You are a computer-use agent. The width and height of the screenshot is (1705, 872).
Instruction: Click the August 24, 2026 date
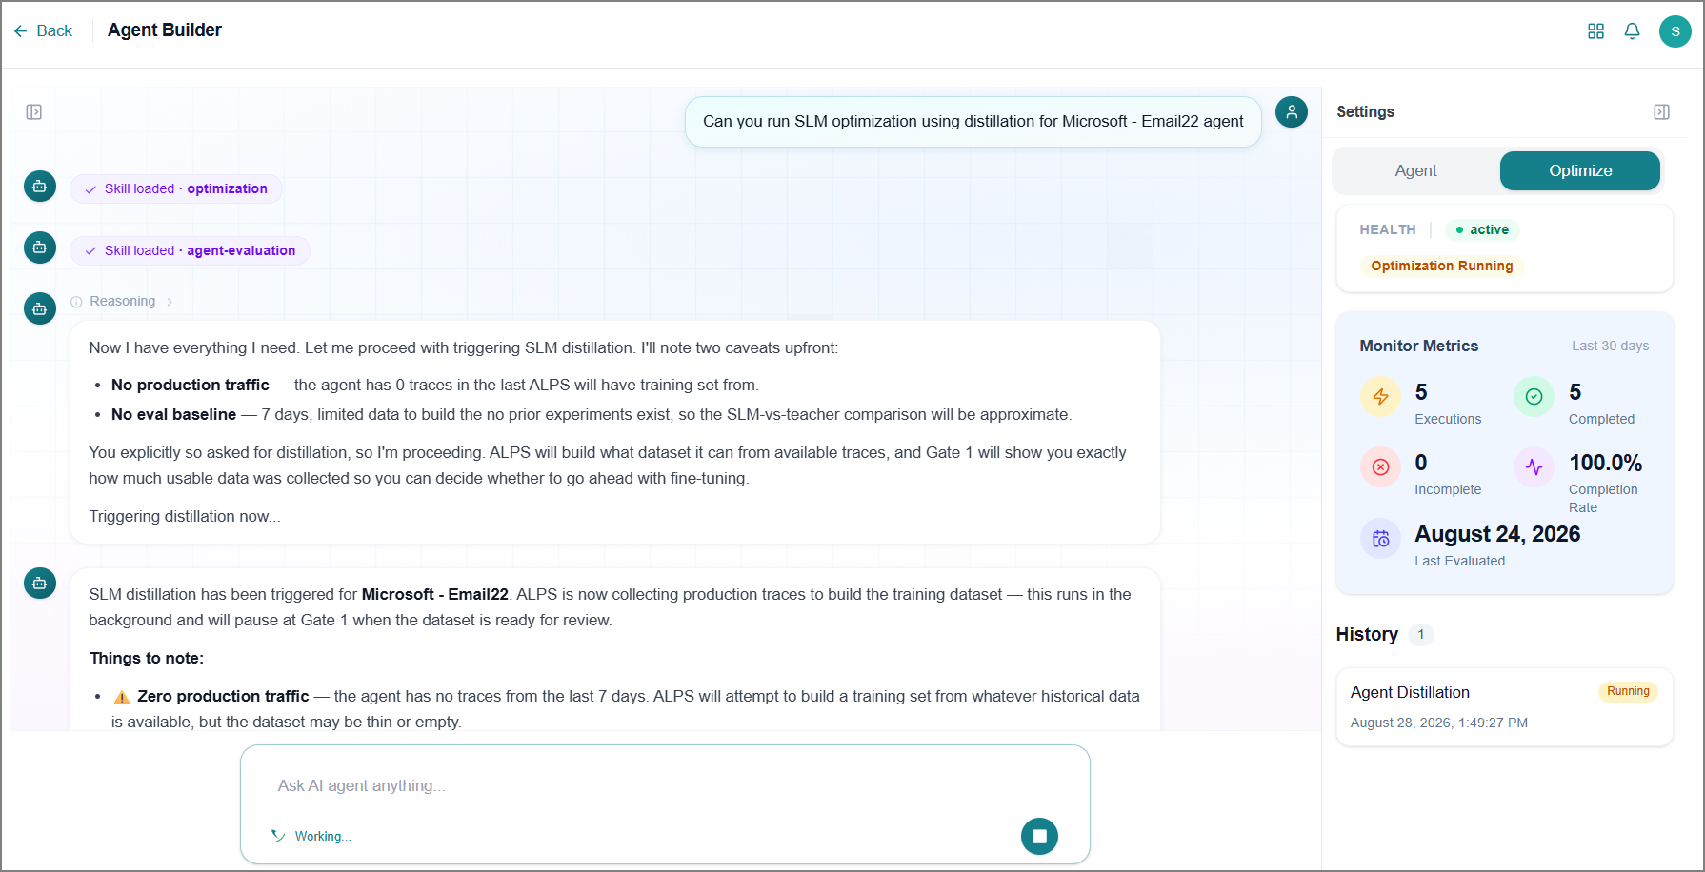1497,535
